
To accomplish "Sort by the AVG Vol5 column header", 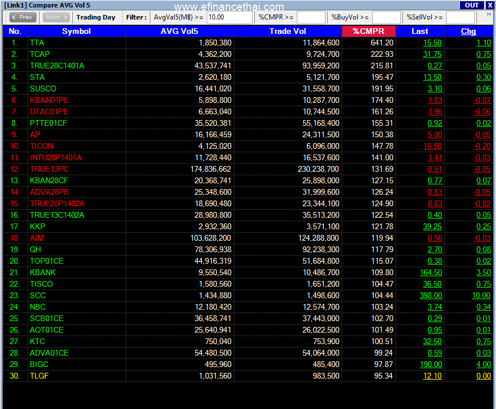I will coord(180,32).
